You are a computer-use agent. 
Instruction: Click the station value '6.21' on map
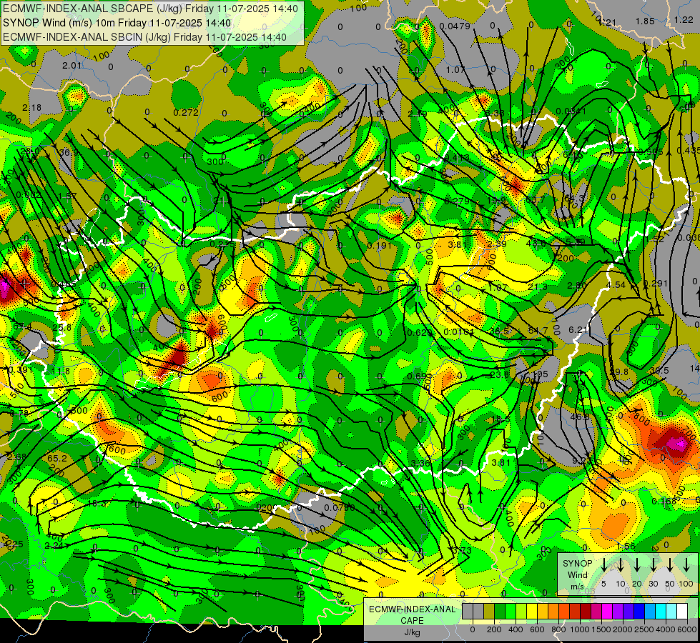coord(578,330)
